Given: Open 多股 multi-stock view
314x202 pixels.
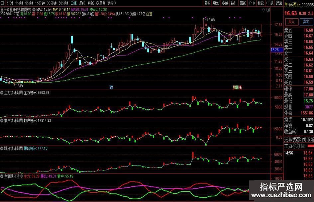Looking at the screenshot, I should [225, 3].
